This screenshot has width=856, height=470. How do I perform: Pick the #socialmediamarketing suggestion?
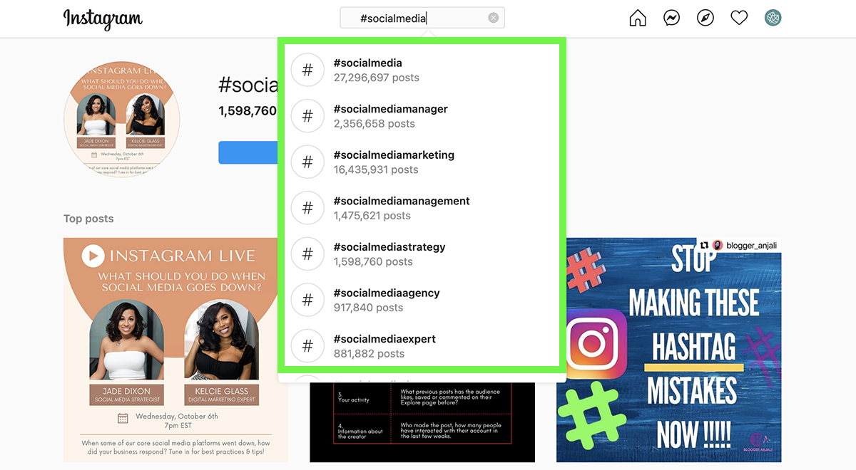[394, 162]
